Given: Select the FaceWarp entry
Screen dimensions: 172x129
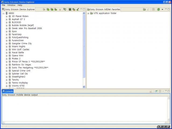Looking at the screenshot, I should [17, 34].
